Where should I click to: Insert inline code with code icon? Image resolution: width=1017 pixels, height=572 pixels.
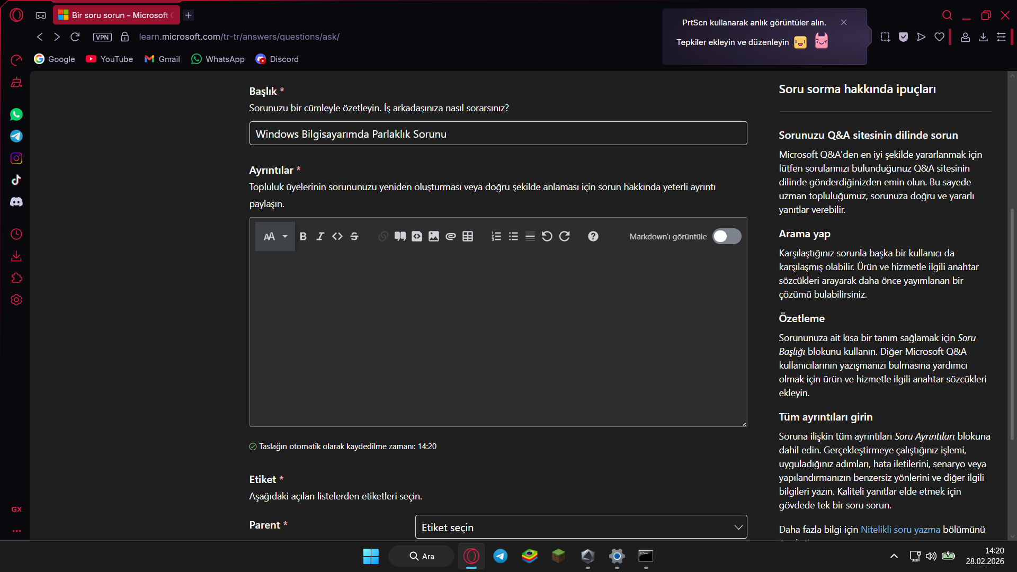[337, 236]
